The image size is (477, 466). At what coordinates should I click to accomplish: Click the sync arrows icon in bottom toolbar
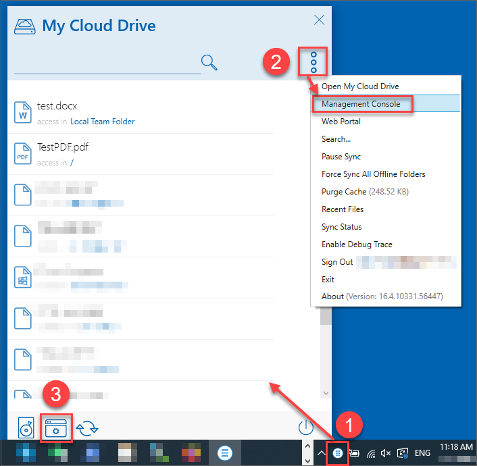(x=87, y=428)
